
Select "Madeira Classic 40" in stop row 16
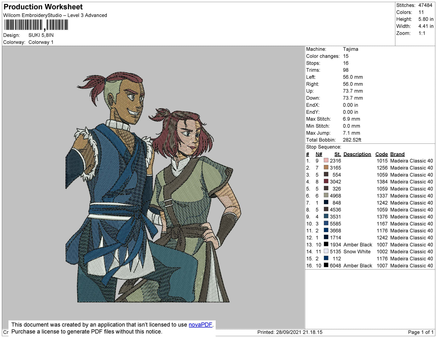412,265
